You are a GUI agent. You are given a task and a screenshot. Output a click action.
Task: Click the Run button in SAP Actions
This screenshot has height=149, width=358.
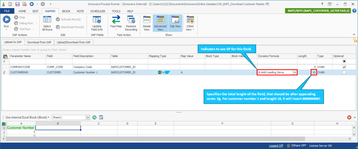[x=7, y=21]
